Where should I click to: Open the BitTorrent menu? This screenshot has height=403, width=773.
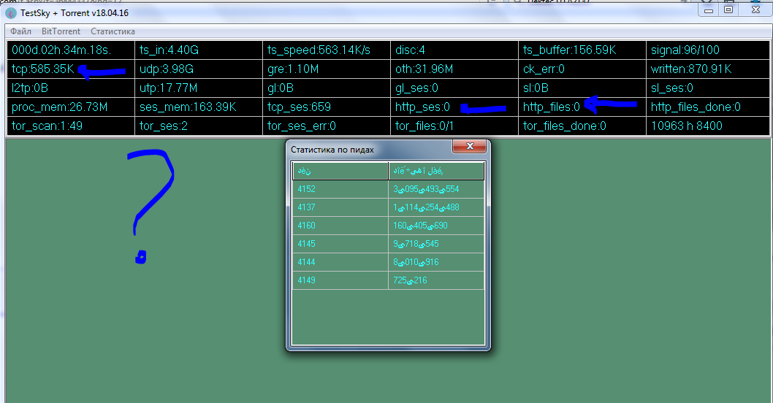61,31
